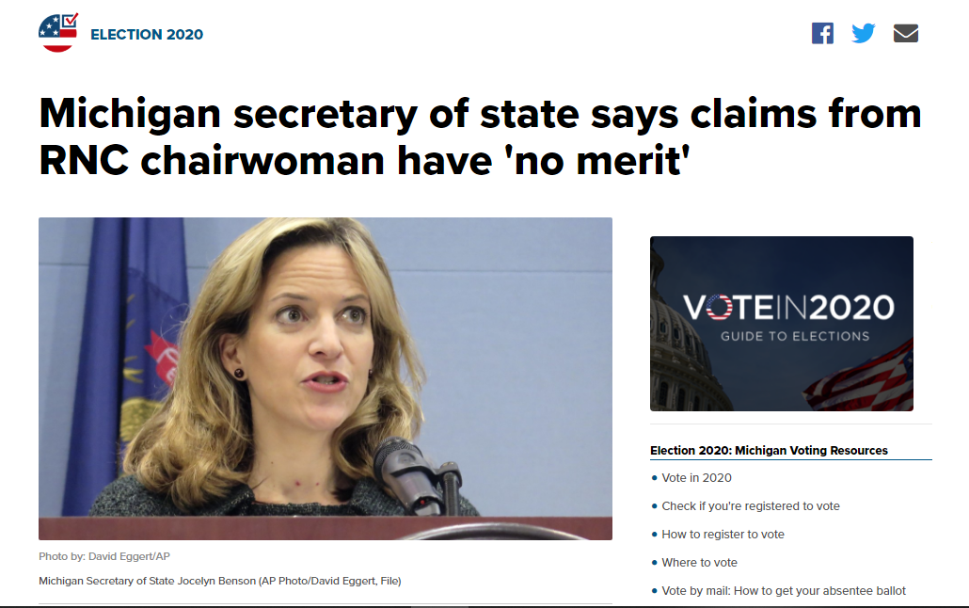Open 'Vote by mail' absentee ballot link
969x608 pixels.
click(783, 591)
